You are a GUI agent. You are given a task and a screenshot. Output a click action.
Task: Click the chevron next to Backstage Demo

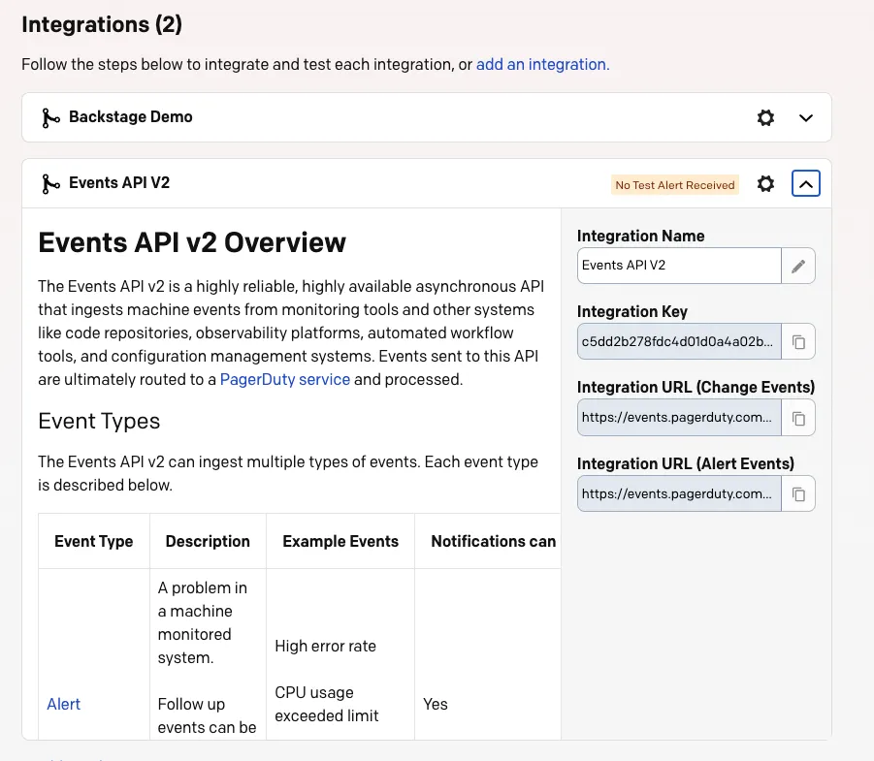click(805, 117)
